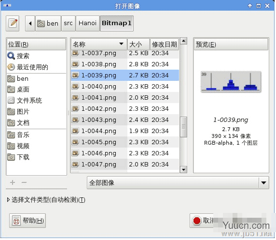Select file 1-0045.png

[x=125, y=142]
